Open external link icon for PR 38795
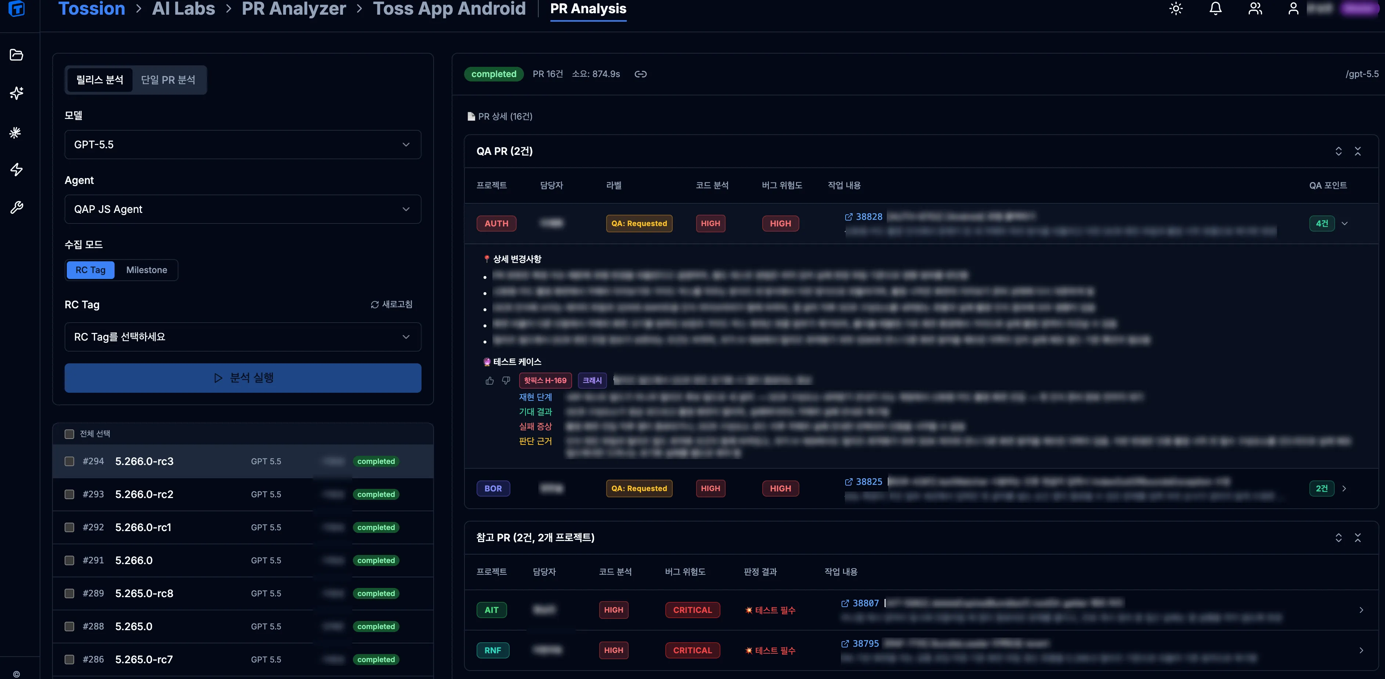Screen dimensions: 1385x679 [x=845, y=644]
